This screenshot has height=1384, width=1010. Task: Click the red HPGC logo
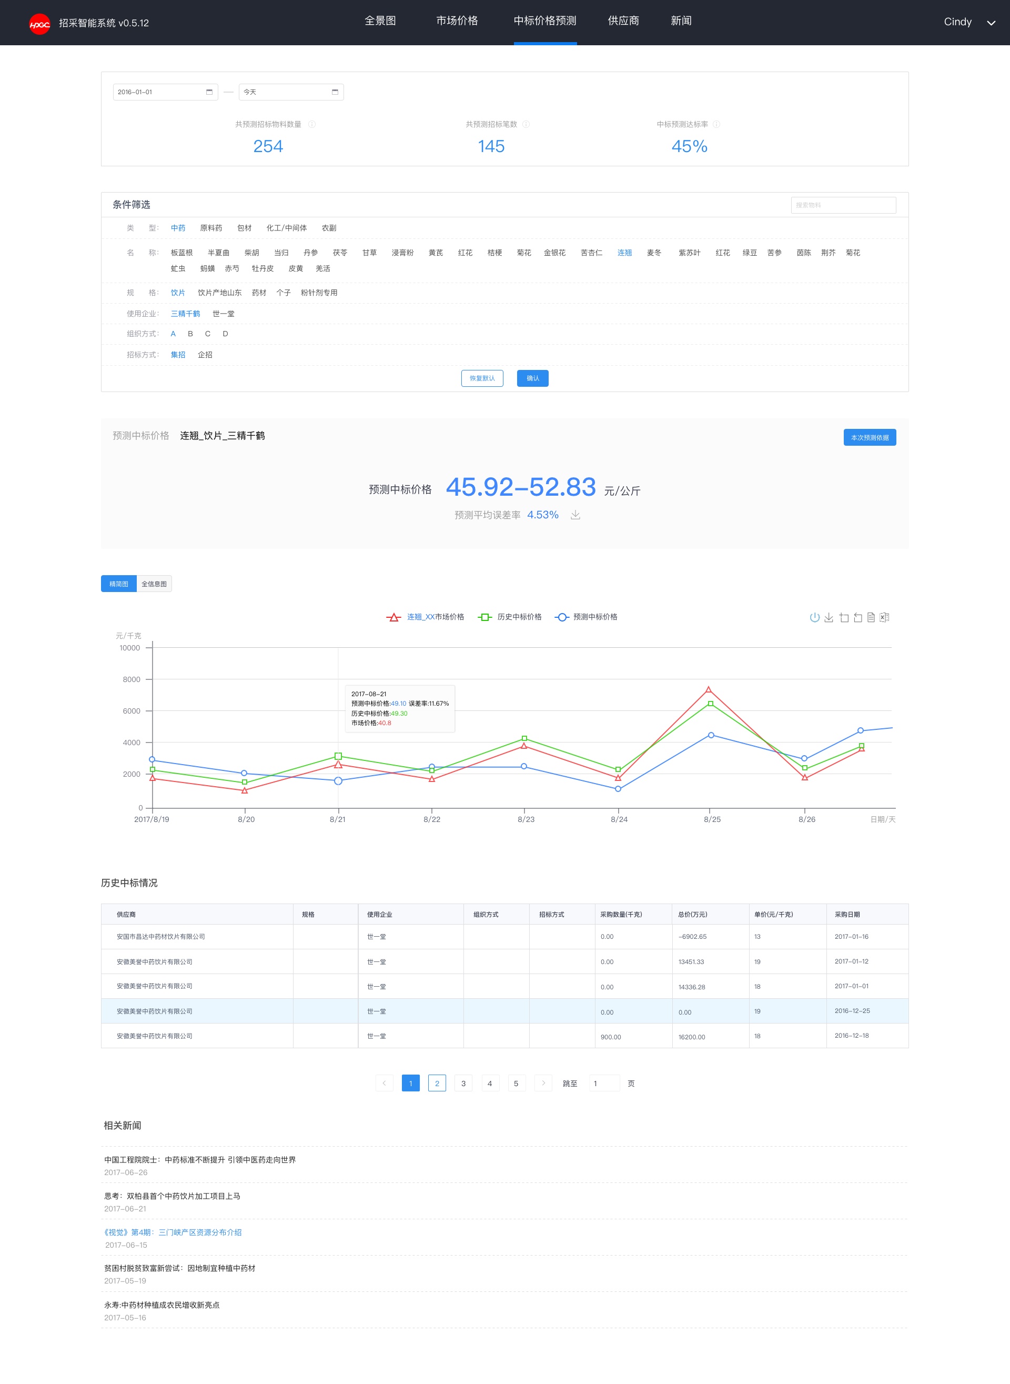(40, 24)
